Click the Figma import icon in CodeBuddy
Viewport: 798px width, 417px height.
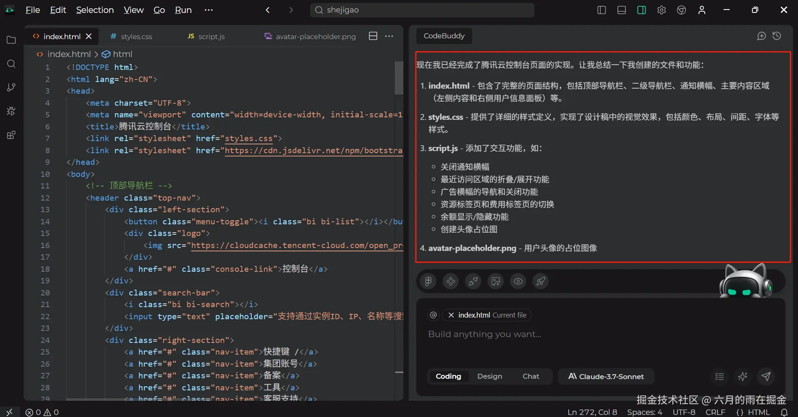coord(428,282)
